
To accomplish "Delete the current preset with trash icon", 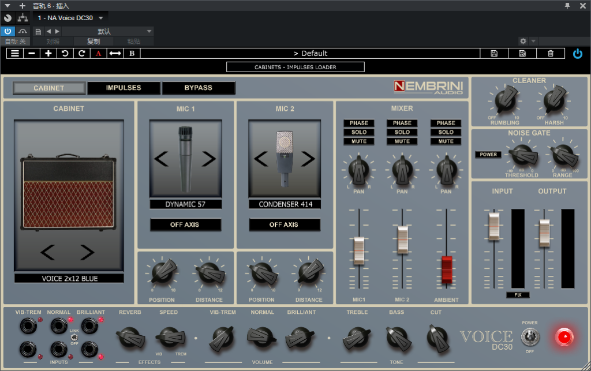I will pyautogui.click(x=551, y=54).
